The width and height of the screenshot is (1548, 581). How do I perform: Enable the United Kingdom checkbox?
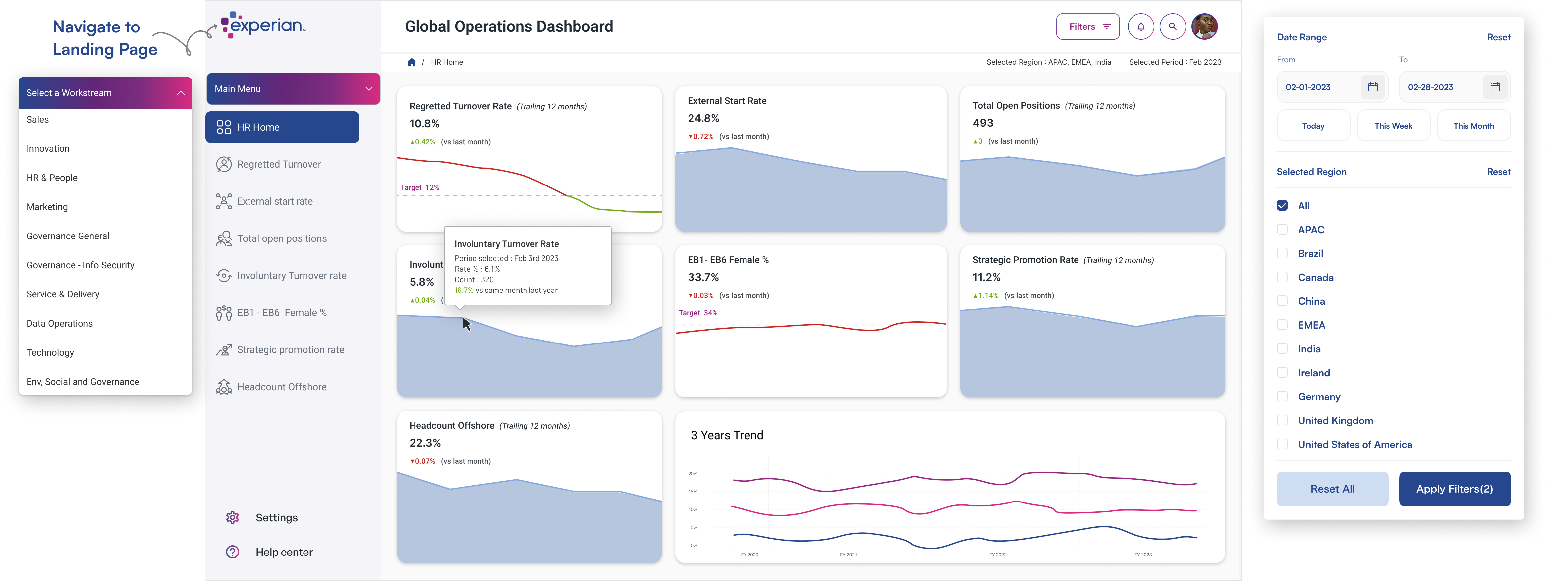pyautogui.click(x=1282, y=421)
